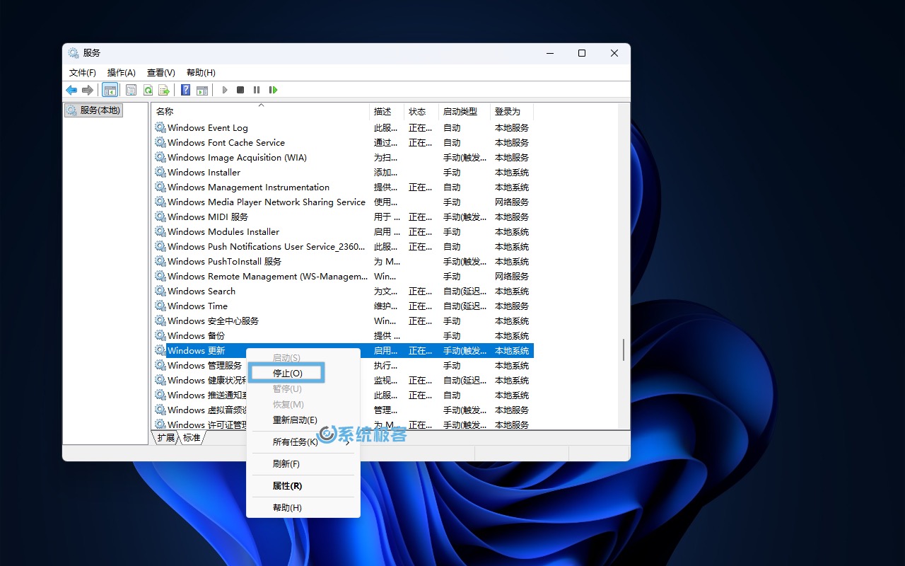Open Help using the question mark icon

(x=185, y=90)
